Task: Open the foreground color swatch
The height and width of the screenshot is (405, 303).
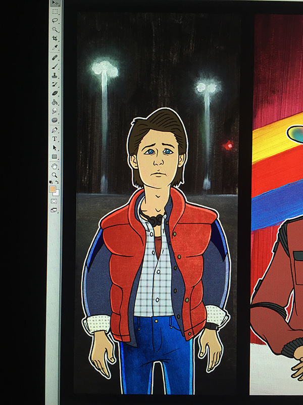Action: pos(53,189)
